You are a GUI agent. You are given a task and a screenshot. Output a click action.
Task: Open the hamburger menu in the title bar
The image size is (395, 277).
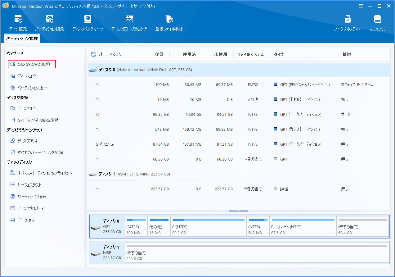coord(361,6)
